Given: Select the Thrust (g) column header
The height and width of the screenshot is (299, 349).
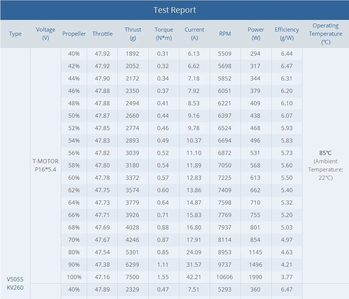Looking at the screenshot, I should click(x=133, y=34).
